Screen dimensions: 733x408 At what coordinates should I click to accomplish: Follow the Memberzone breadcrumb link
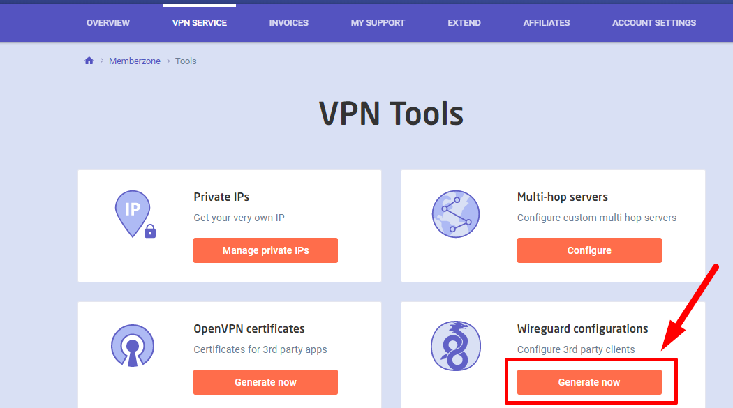(135, 61)
